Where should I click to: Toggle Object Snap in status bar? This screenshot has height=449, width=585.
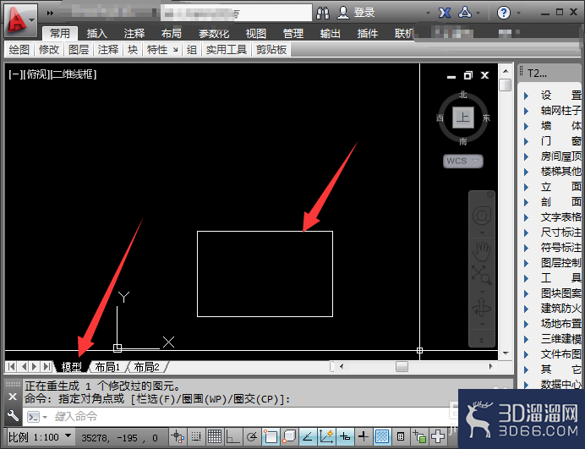(271, 436)
